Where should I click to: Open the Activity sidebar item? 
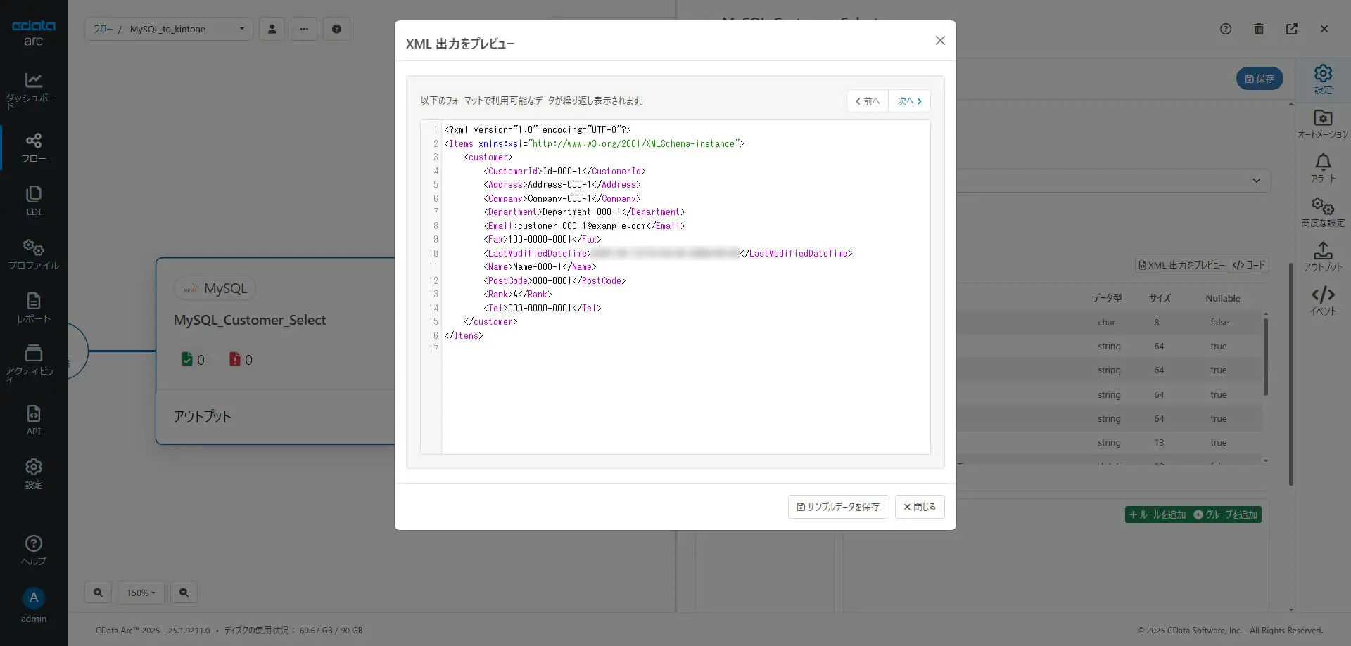[x=33, y=364]
